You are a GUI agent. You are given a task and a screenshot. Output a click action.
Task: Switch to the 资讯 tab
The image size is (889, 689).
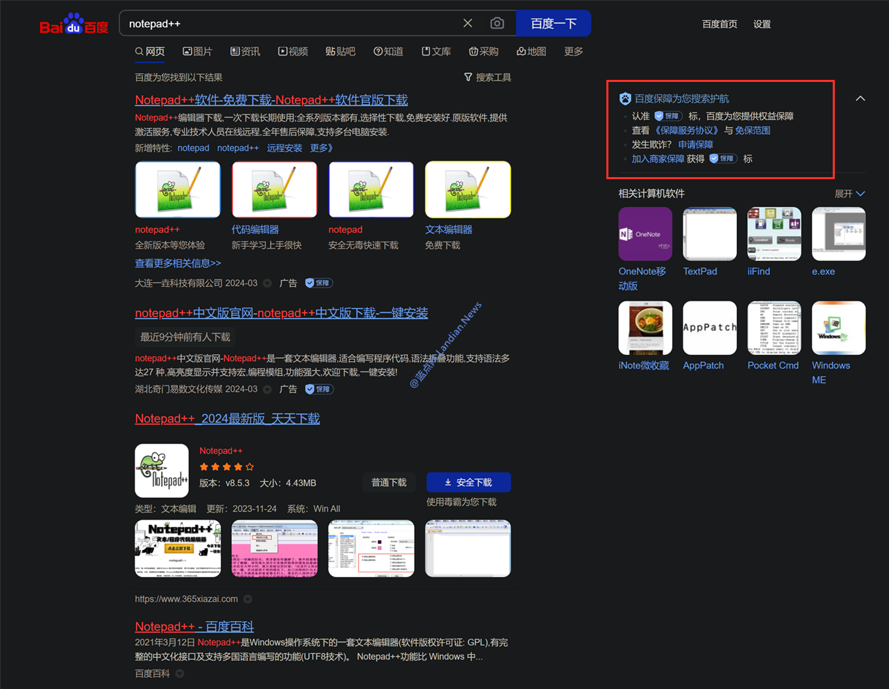pos(245,51)
